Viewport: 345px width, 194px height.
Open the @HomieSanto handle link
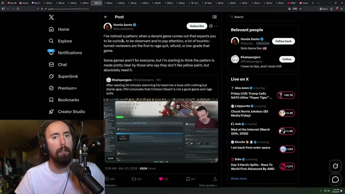(123, 29)
